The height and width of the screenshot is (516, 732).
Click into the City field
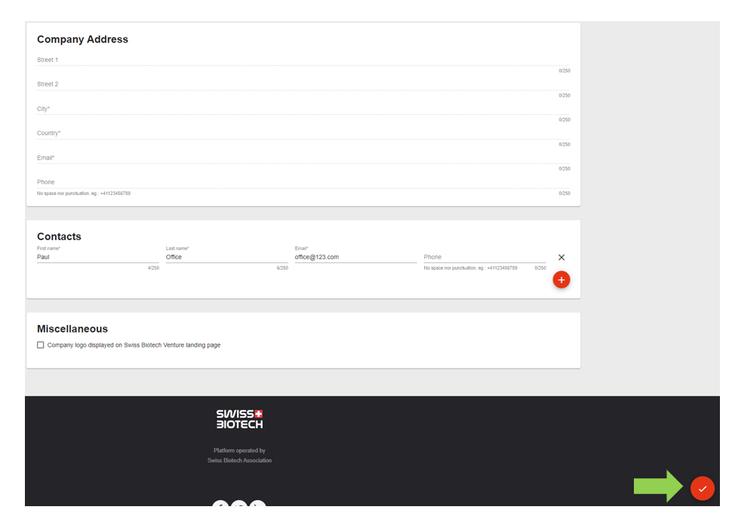302,109
